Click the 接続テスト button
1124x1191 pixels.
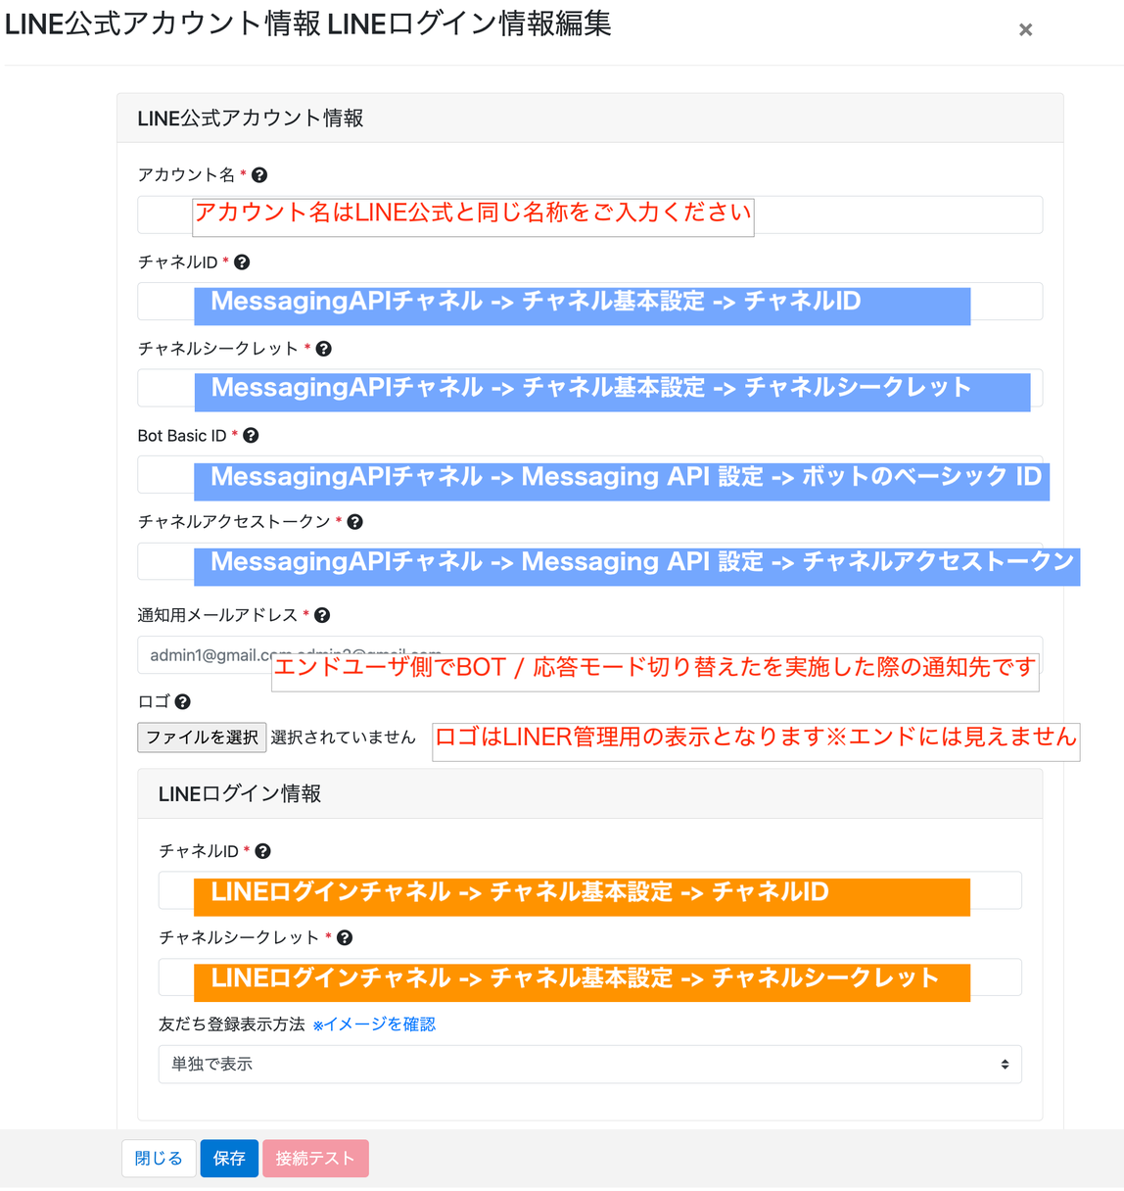[315, 1159]
